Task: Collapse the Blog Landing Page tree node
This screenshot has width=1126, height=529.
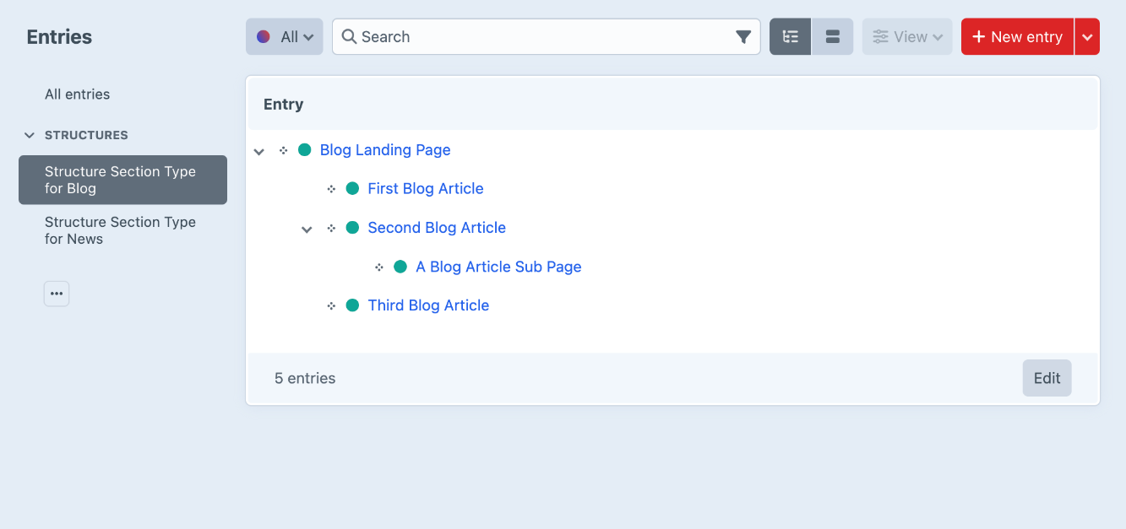Action: click(259, 151)
